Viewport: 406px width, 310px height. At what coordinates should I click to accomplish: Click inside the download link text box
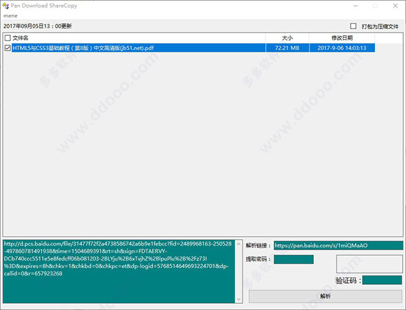(x=119, y=271)
